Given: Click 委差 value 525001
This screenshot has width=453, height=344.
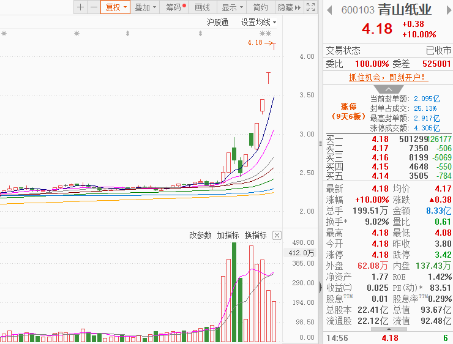Looking at the screenshot, I should pos(436,64).
